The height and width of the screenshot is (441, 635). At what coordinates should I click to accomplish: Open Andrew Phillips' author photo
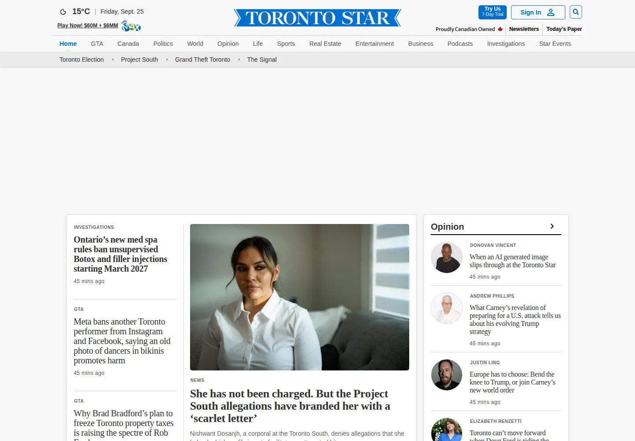[447, 308]
